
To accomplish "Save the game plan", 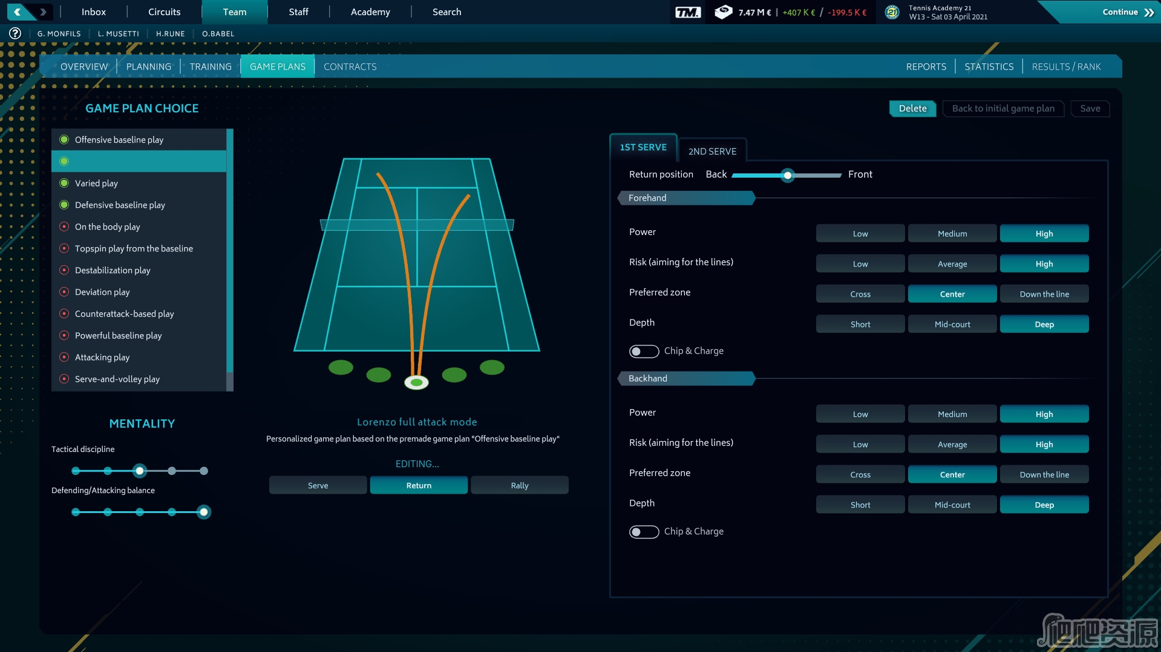I will 1090,109.
